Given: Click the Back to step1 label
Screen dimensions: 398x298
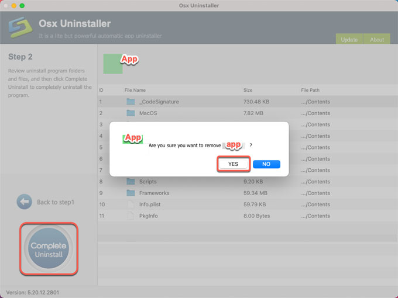Looking at the screenshot, I should [56, 202].
